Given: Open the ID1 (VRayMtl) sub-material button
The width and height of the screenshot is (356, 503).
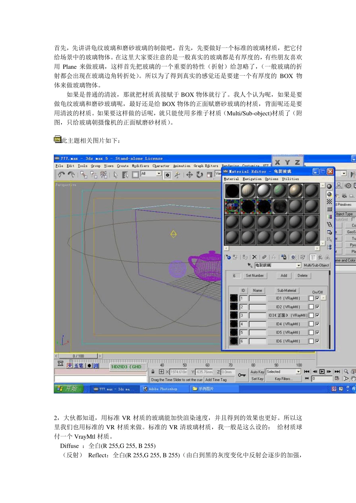Looking at the screenshot, I should point(288,298).
